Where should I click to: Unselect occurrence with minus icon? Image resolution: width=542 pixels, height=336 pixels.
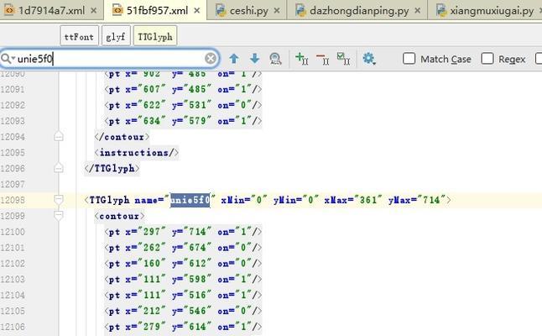pos(322,59)
